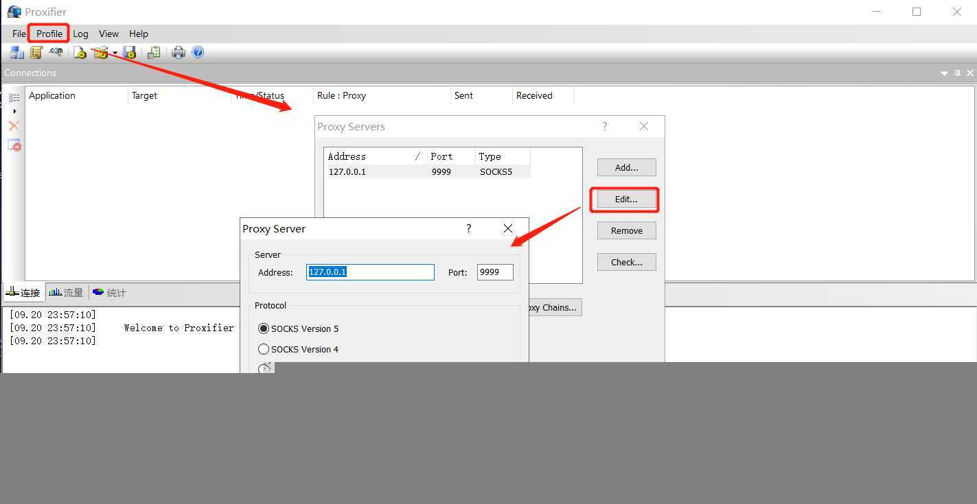Click orange X icon in Connections sidebar
977x504 pixels.
pyautogui.click(x=14, y=126)
